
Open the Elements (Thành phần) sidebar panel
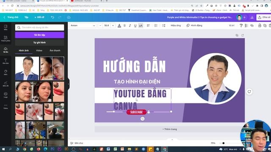6,38
